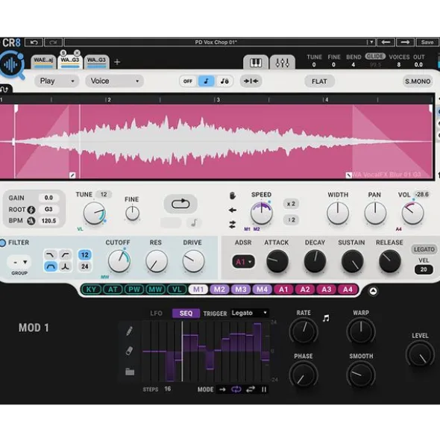Click the FLAT button
440x441 pixels.
point(319,81)
